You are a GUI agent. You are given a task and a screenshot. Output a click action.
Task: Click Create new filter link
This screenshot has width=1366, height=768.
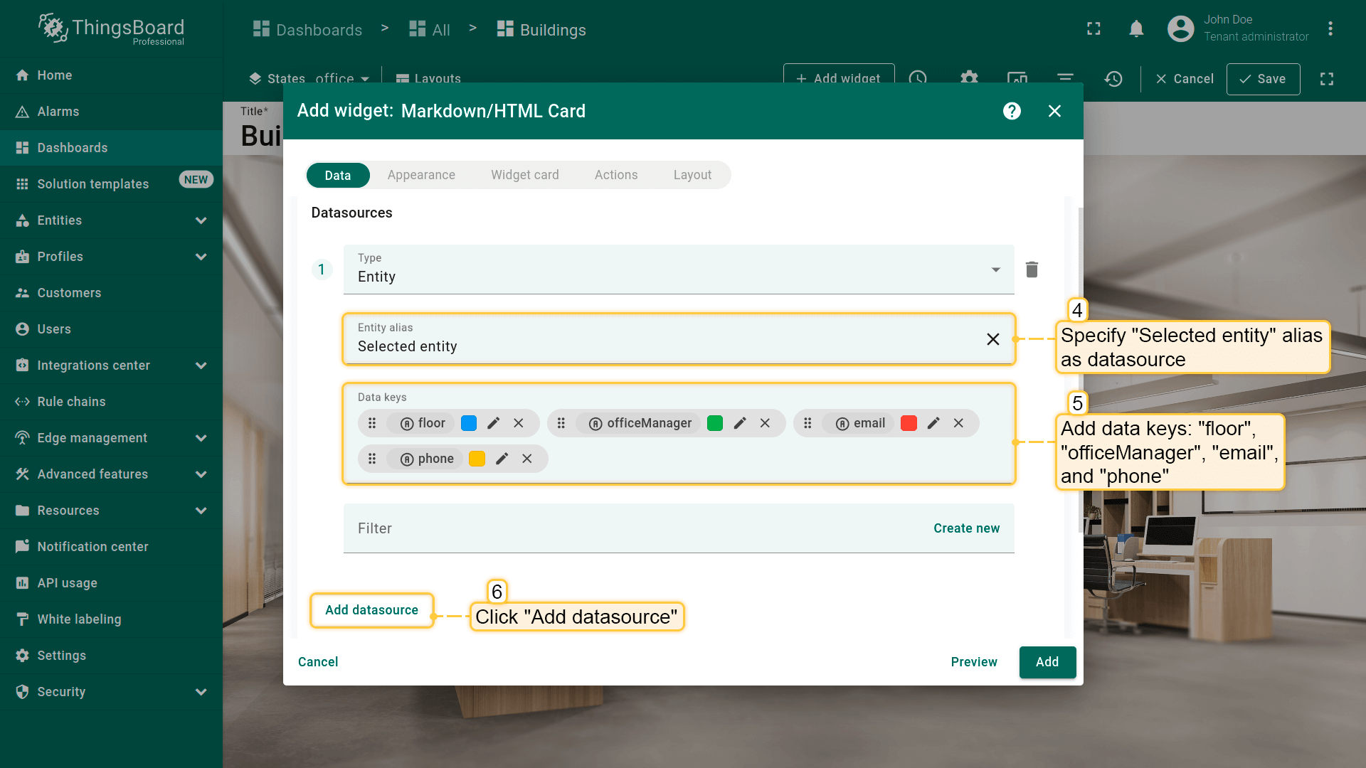(966, 528)
